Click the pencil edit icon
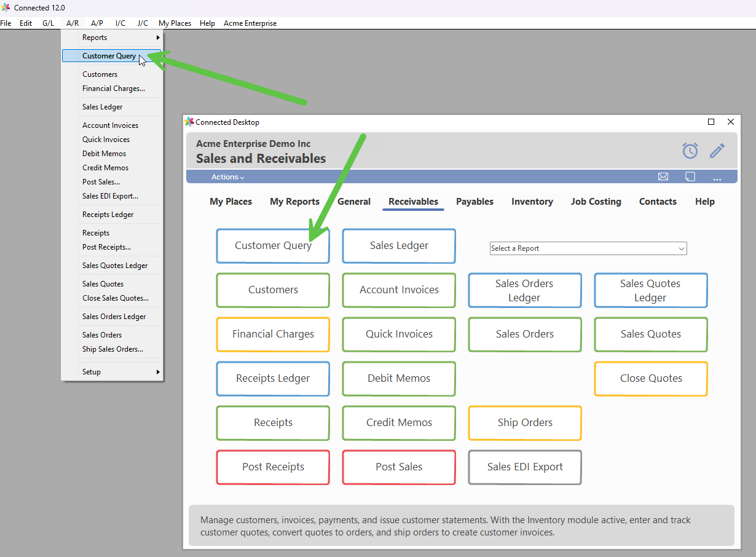 tap(717, 151)
